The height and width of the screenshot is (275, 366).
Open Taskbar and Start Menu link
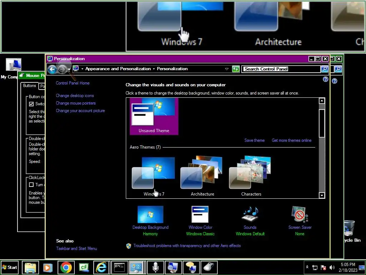click(76, 249)
